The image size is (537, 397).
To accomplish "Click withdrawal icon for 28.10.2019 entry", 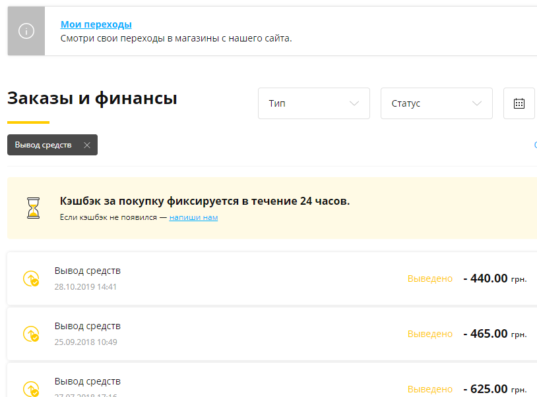I will pyautogui.click(x=30, y=279).
